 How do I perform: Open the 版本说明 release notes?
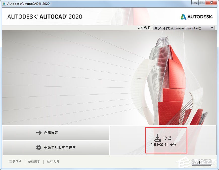[x=53, y=161]
